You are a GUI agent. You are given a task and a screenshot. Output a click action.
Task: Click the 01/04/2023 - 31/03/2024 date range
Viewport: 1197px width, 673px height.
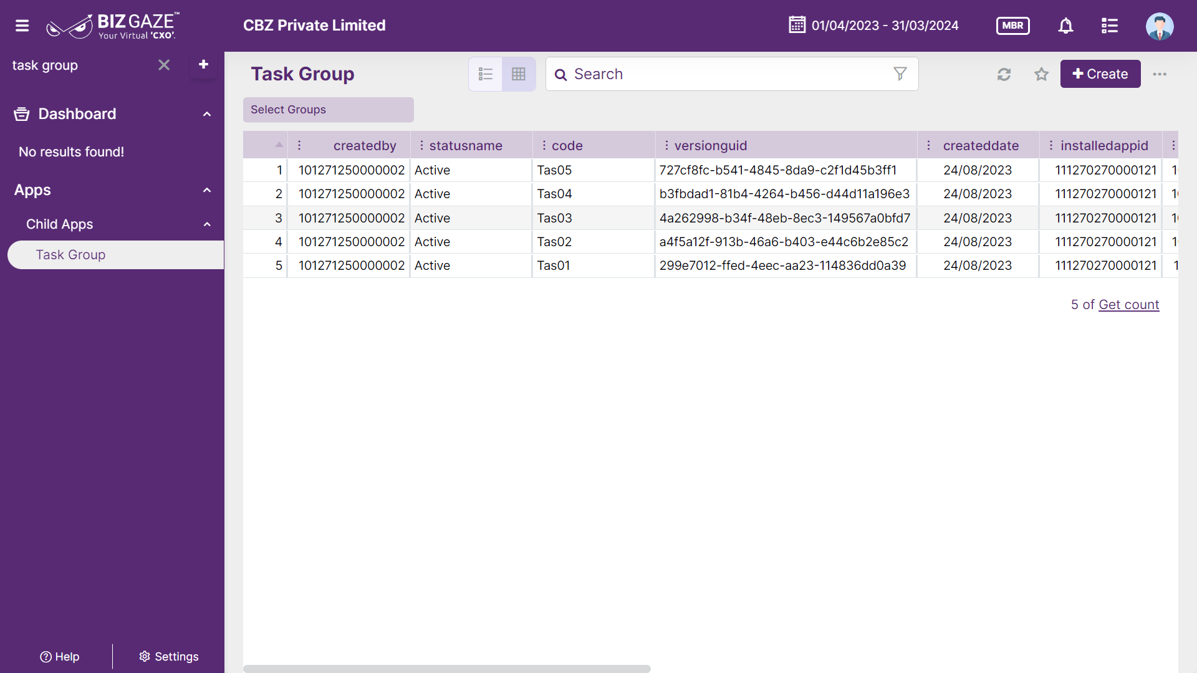click(885, 26)
